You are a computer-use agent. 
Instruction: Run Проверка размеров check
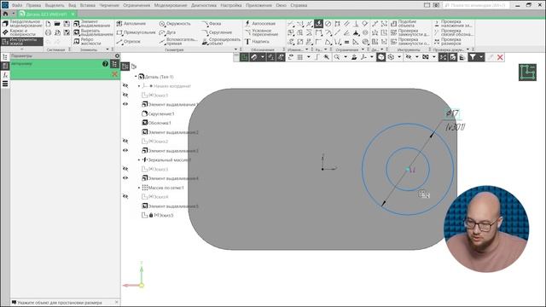pos(447,42)
